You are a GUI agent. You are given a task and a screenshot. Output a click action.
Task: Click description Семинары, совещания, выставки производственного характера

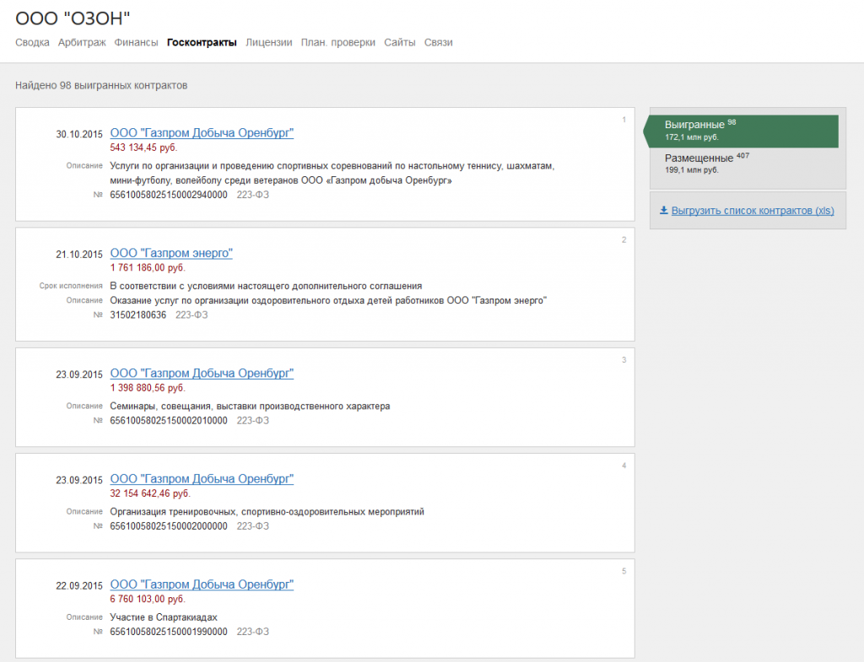click(250, 406)
